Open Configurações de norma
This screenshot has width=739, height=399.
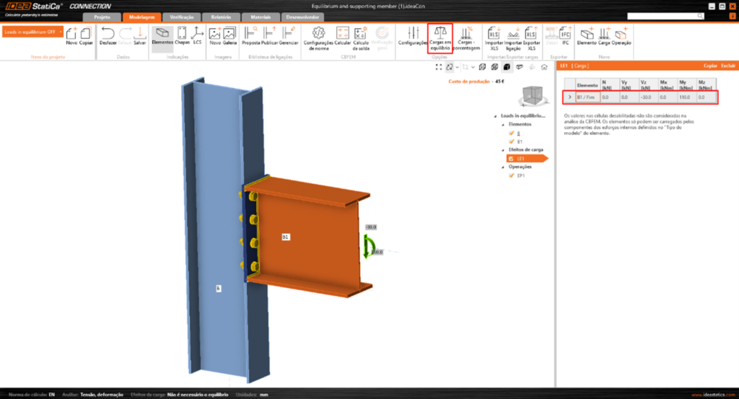pos(318,33)
